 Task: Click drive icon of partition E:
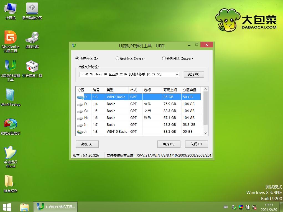coord(80,97)
